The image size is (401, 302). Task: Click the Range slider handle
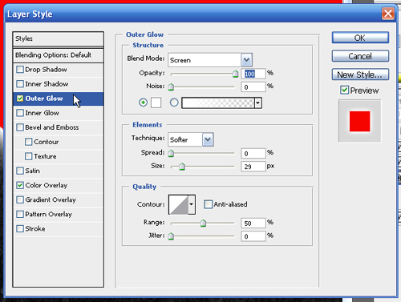click(203, 223)
